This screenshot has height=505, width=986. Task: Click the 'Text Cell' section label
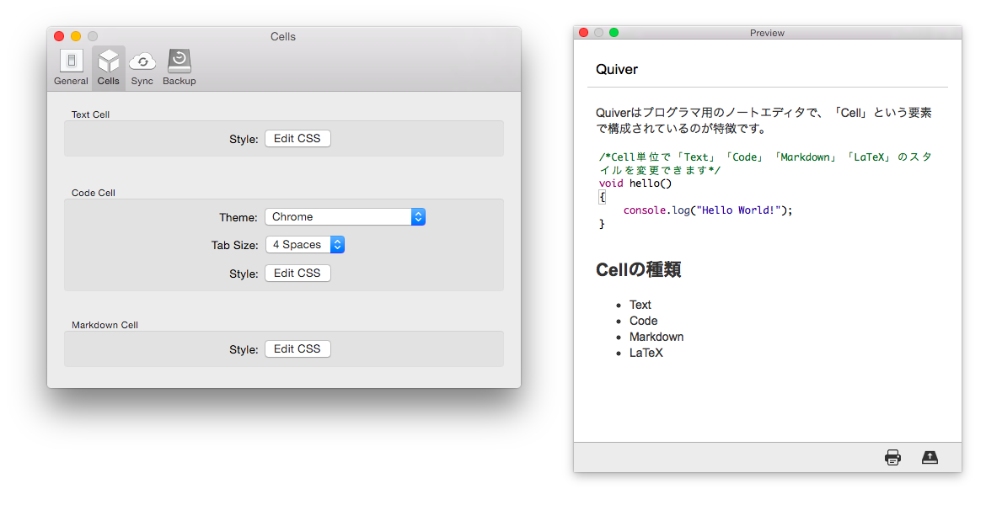pos(90,115)
